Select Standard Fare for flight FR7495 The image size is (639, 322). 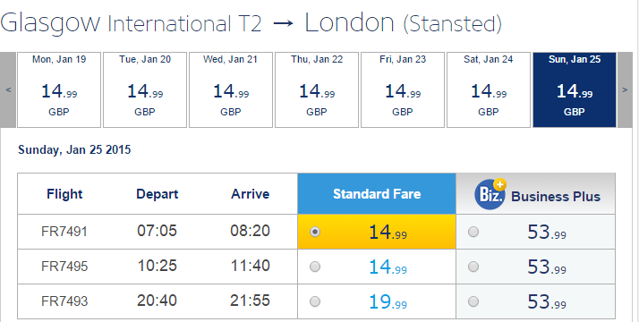point(315,267)
